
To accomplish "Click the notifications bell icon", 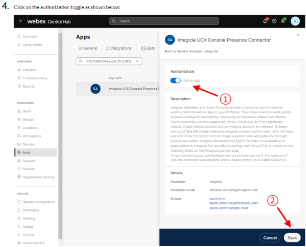I will [265, 21].
